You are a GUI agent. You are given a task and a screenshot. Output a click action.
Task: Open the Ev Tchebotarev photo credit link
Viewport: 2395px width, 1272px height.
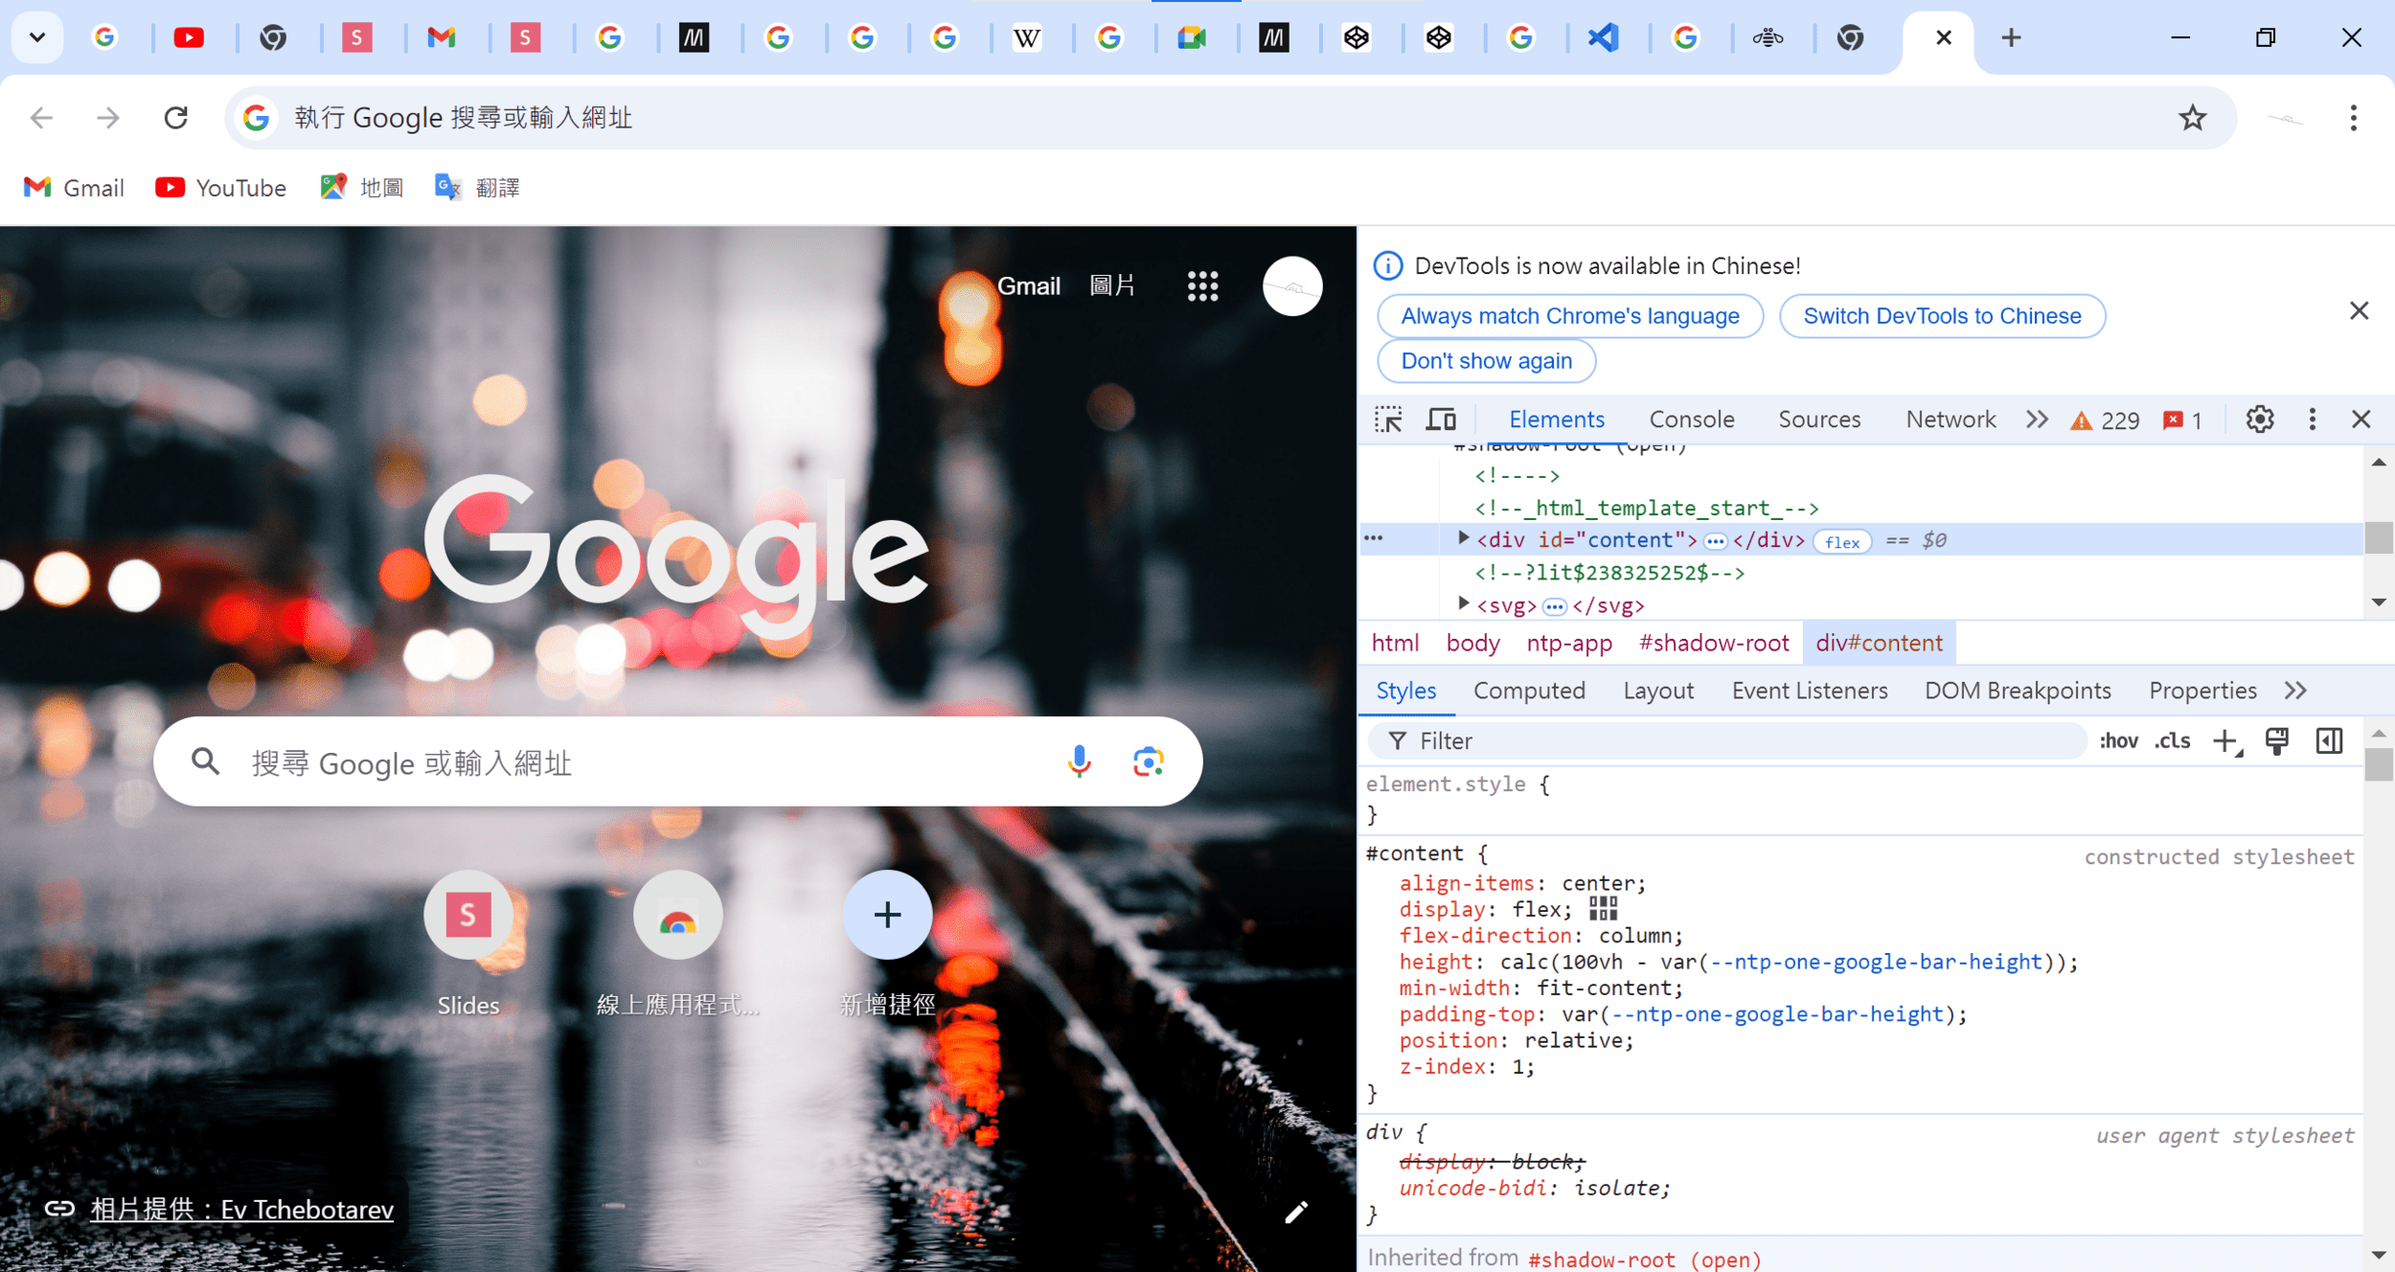click(x=241, y=1210)
